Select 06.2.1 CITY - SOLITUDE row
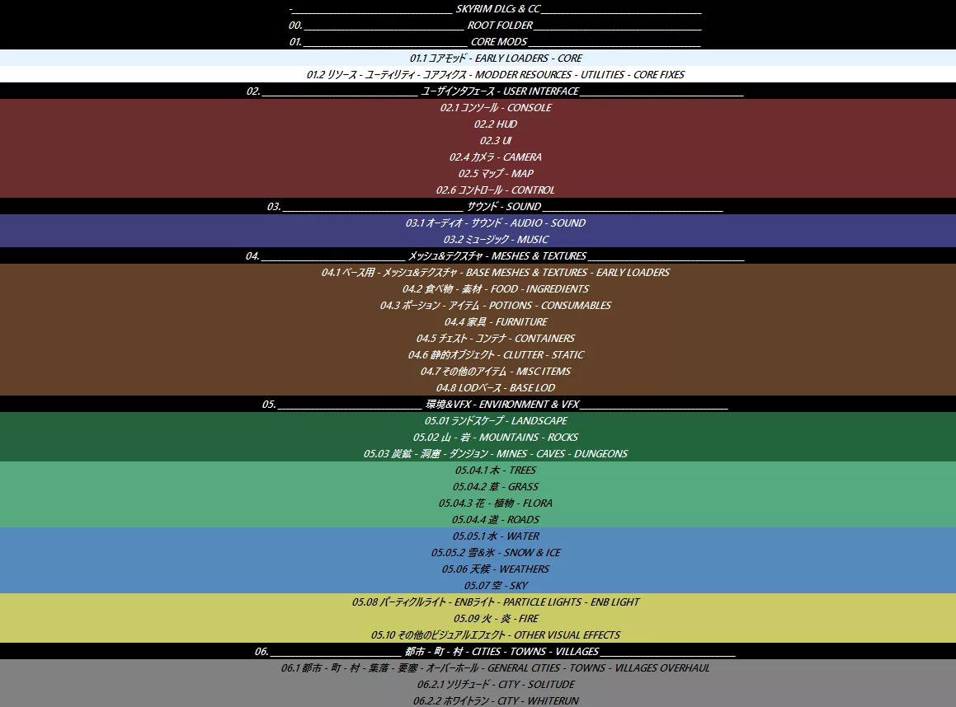This screenshot has width=956, height=707. [x=478, y=684]
